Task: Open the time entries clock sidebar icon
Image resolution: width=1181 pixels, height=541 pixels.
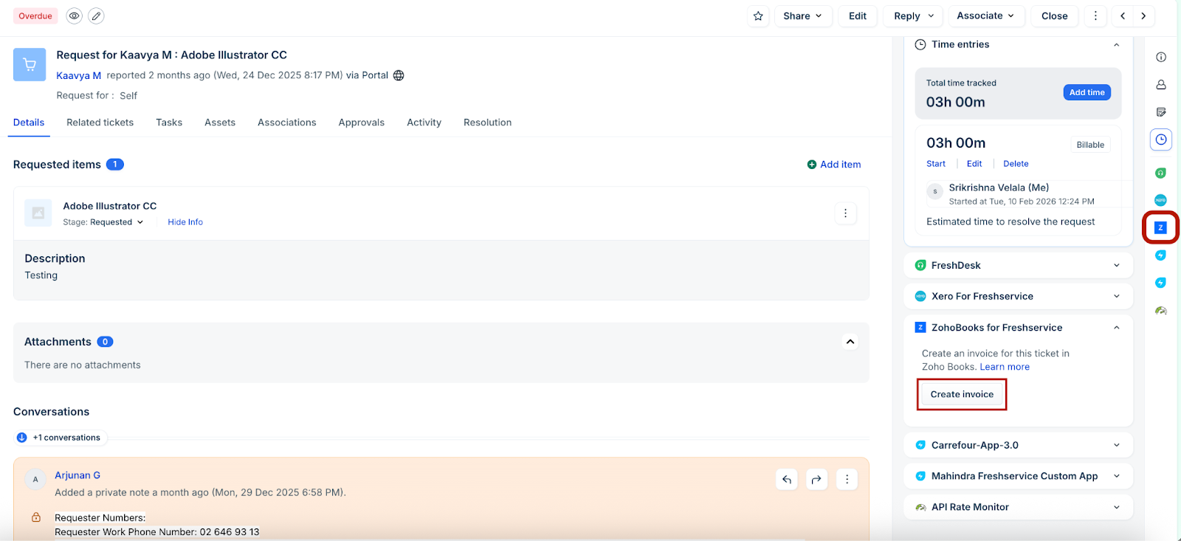Action: pos(1161,139)
